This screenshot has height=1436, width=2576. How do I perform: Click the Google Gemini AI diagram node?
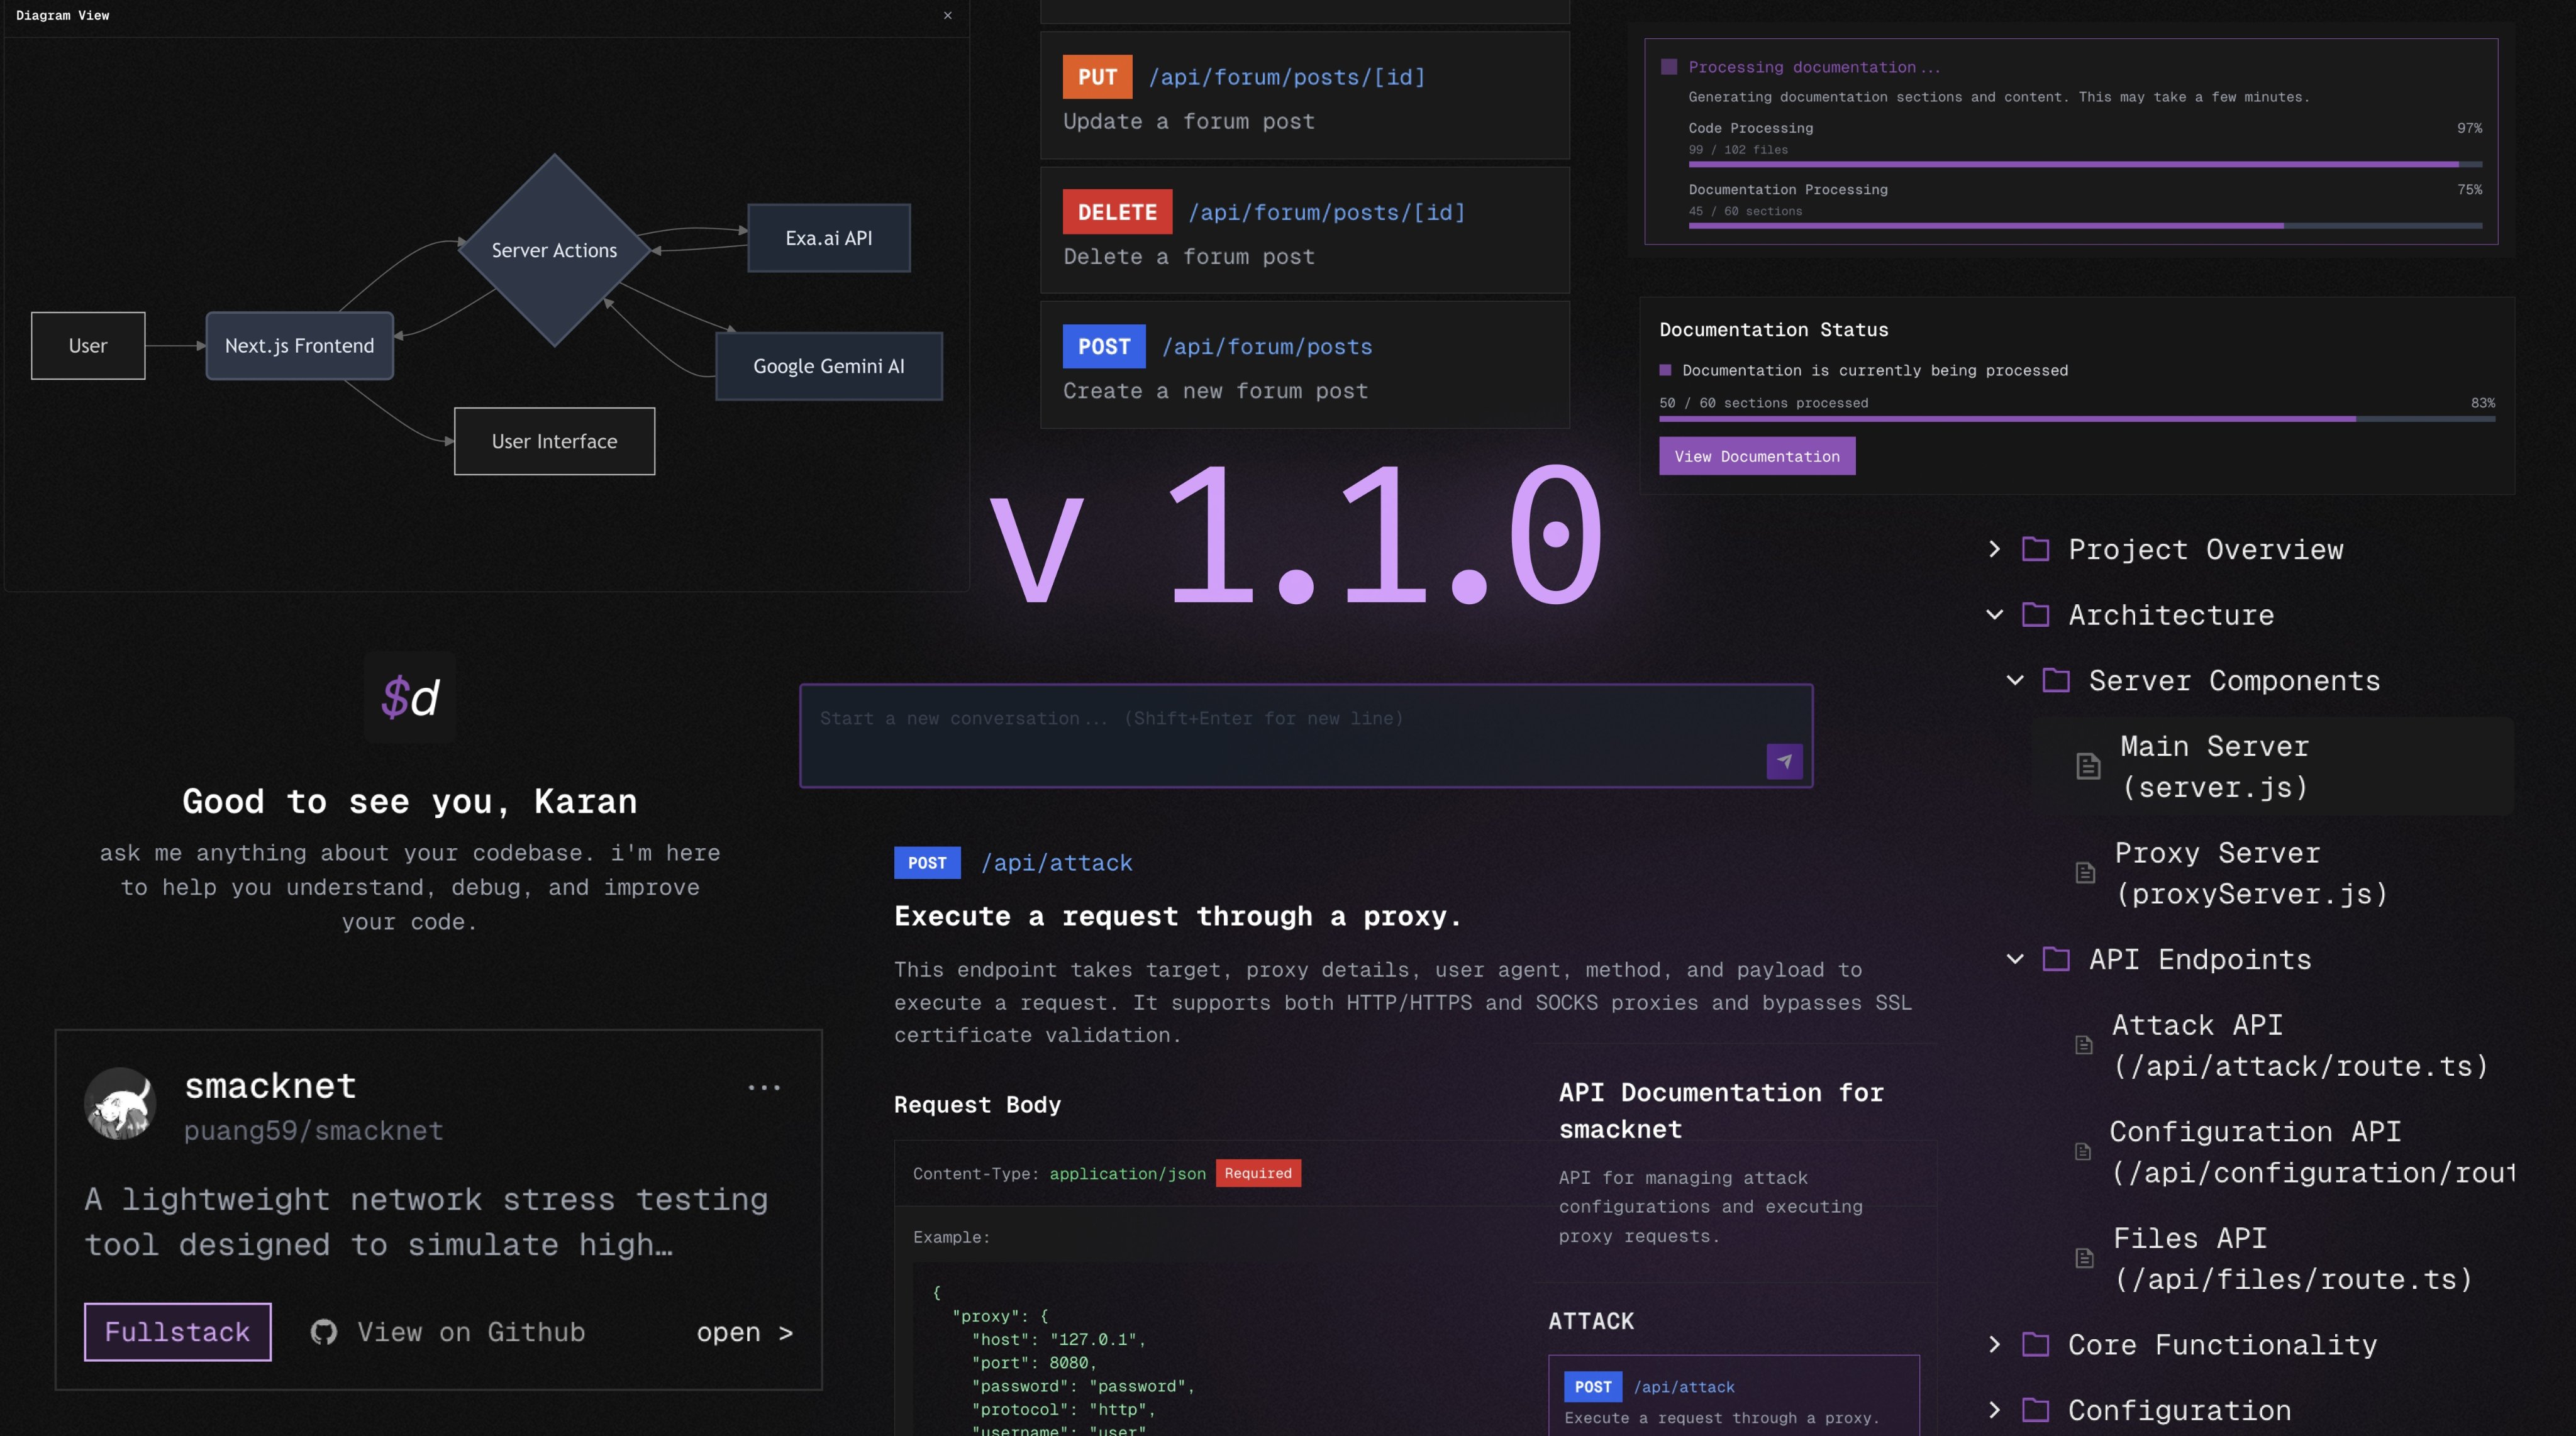(x=829, y=366)
